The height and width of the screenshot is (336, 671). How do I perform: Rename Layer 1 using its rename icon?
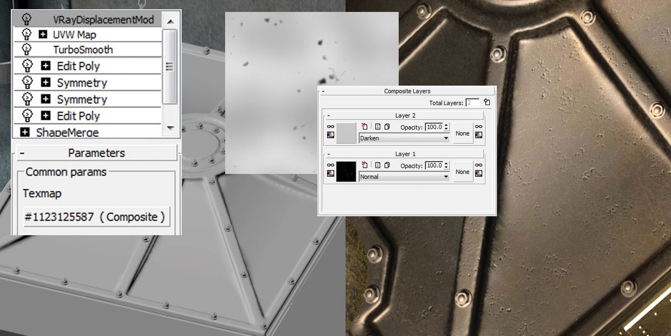[377, 165]
